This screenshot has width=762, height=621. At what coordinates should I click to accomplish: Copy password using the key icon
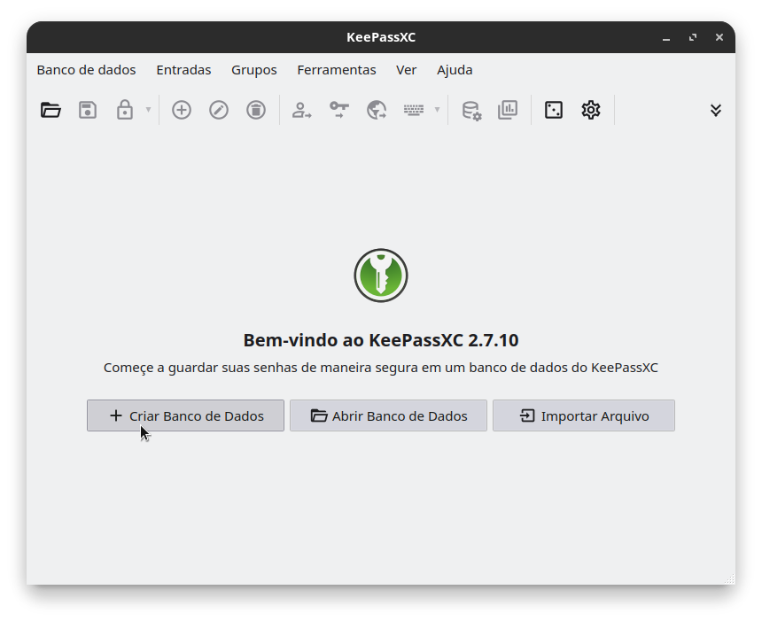339,111
